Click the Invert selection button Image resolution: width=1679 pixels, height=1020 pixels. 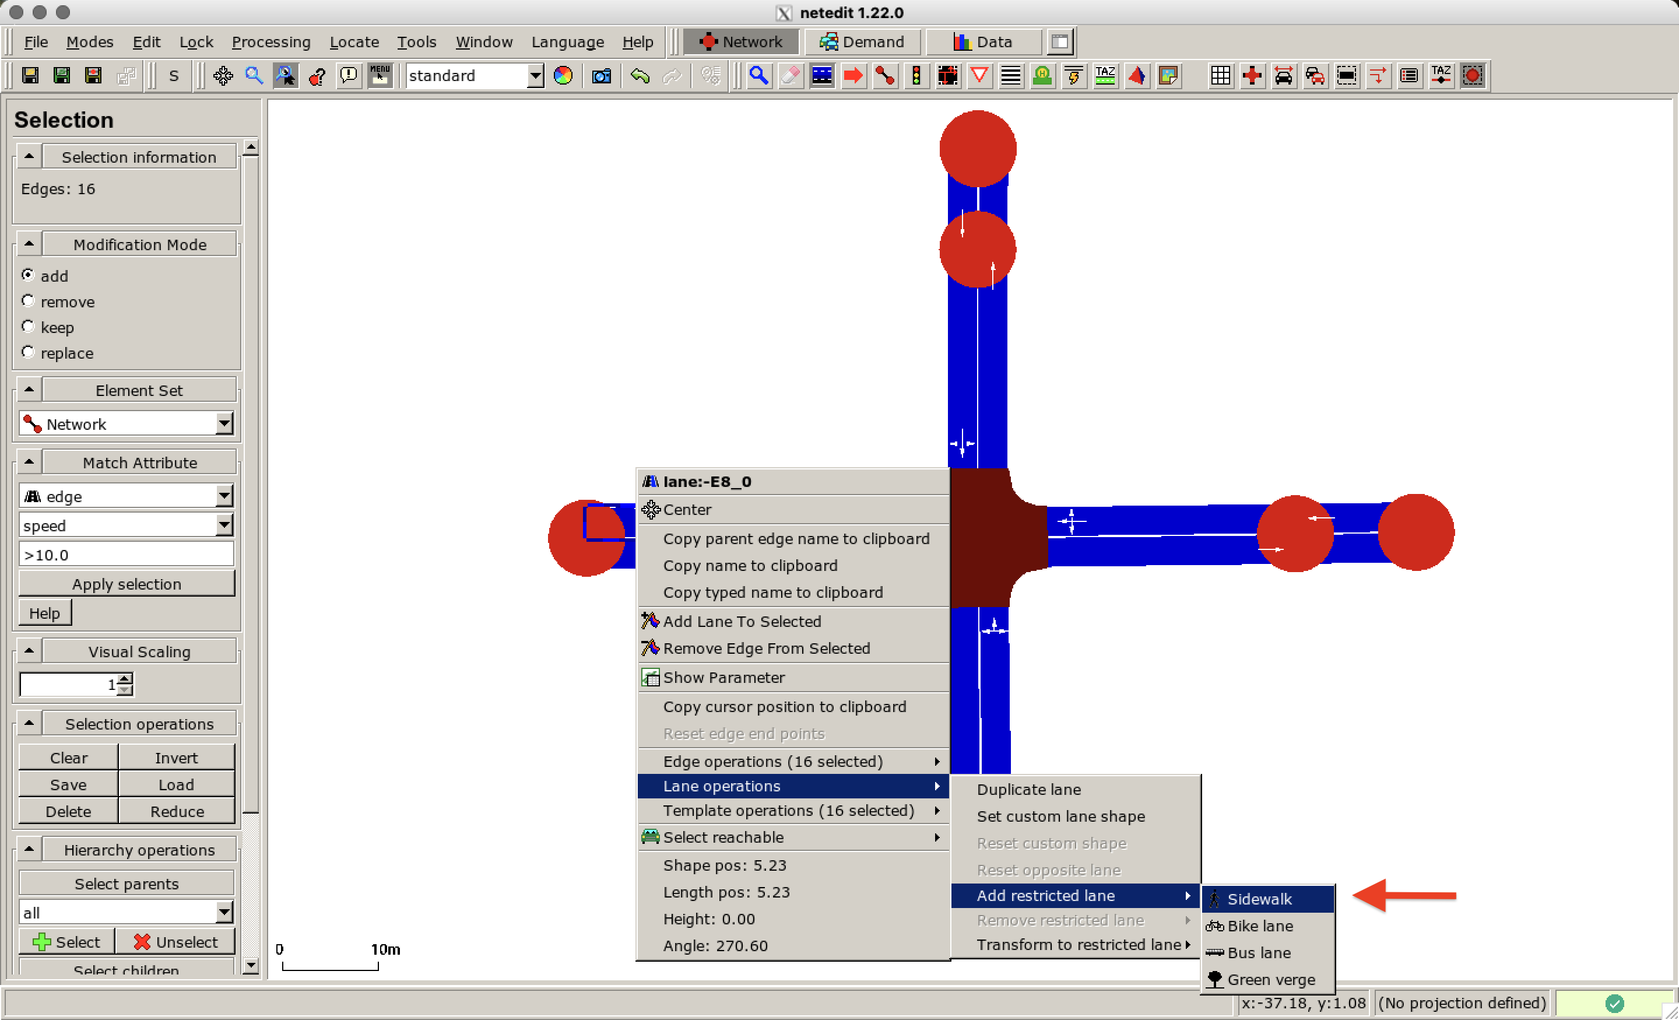[176, 758]
